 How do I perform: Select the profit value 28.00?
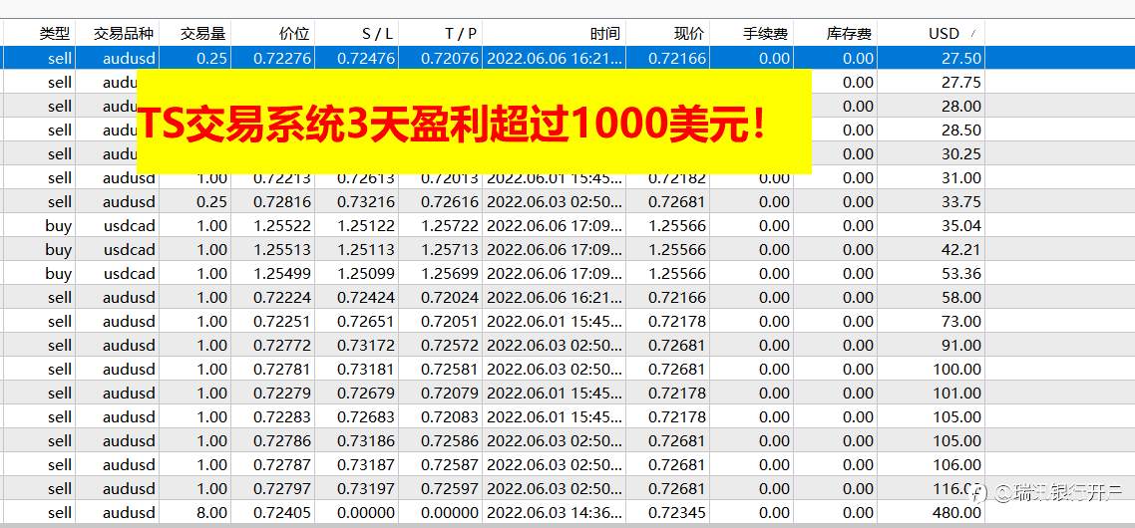point(961,107)
